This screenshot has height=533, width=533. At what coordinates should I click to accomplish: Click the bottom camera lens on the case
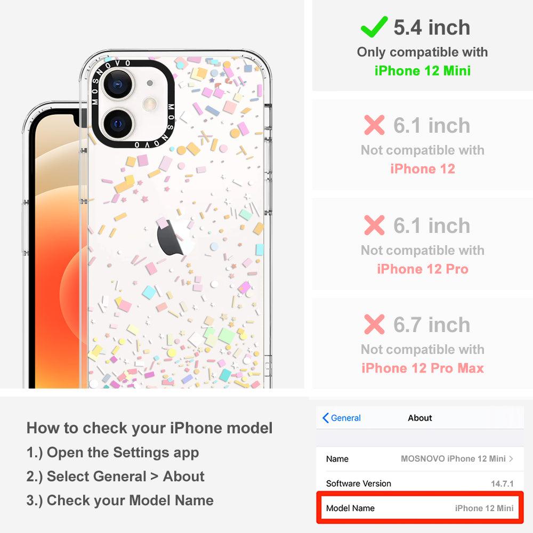pos(117,124)
